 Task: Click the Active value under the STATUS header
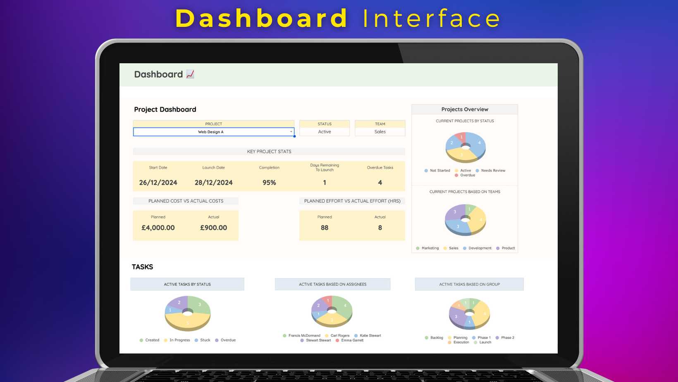tap(325, 132)
